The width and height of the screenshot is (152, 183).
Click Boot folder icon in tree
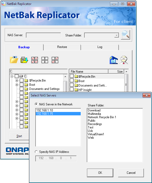point(26,85)
